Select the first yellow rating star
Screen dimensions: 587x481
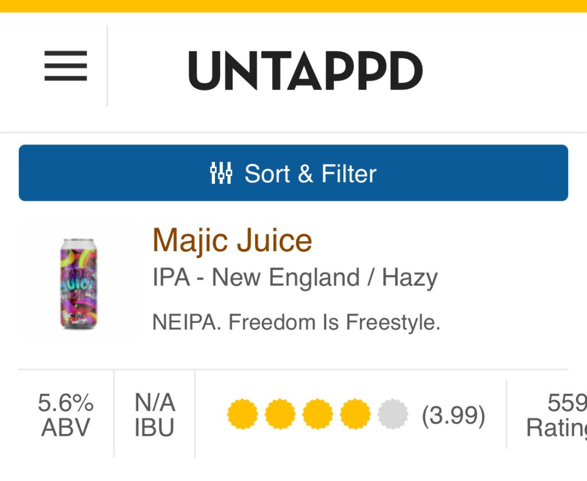pyautogui.click(x=242, y=414)
